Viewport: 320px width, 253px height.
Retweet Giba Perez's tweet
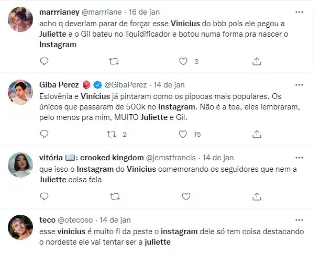point(111,134)
